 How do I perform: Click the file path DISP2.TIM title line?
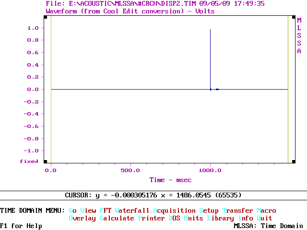(x=155, y=3)
